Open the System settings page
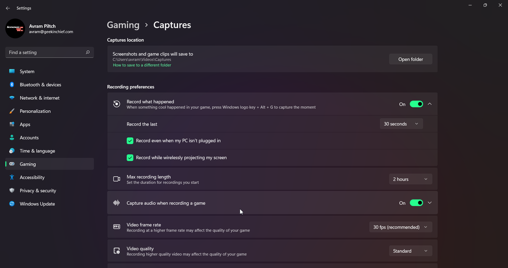The width and height of the screenshot is (508, 268). [x=27, y=71]
